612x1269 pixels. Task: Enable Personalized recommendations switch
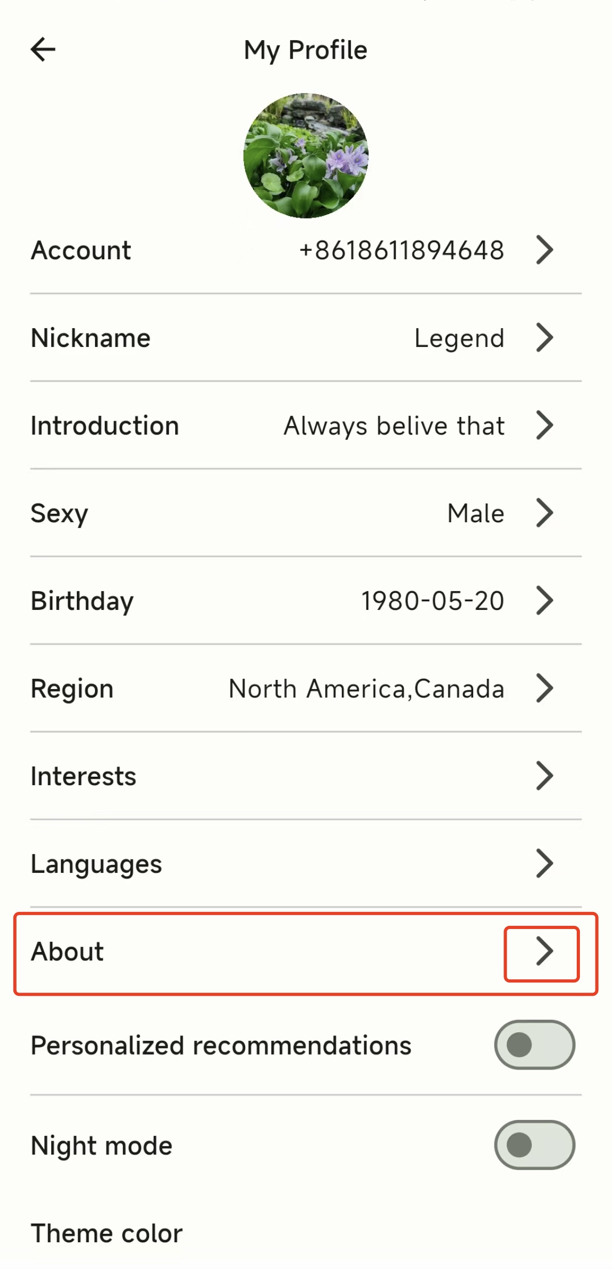pyautogui.click(x=535, y=1045)
